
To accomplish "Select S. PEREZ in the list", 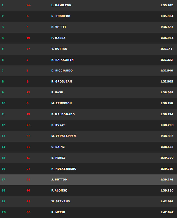I will pyautogui.click(x=58, y=158).
